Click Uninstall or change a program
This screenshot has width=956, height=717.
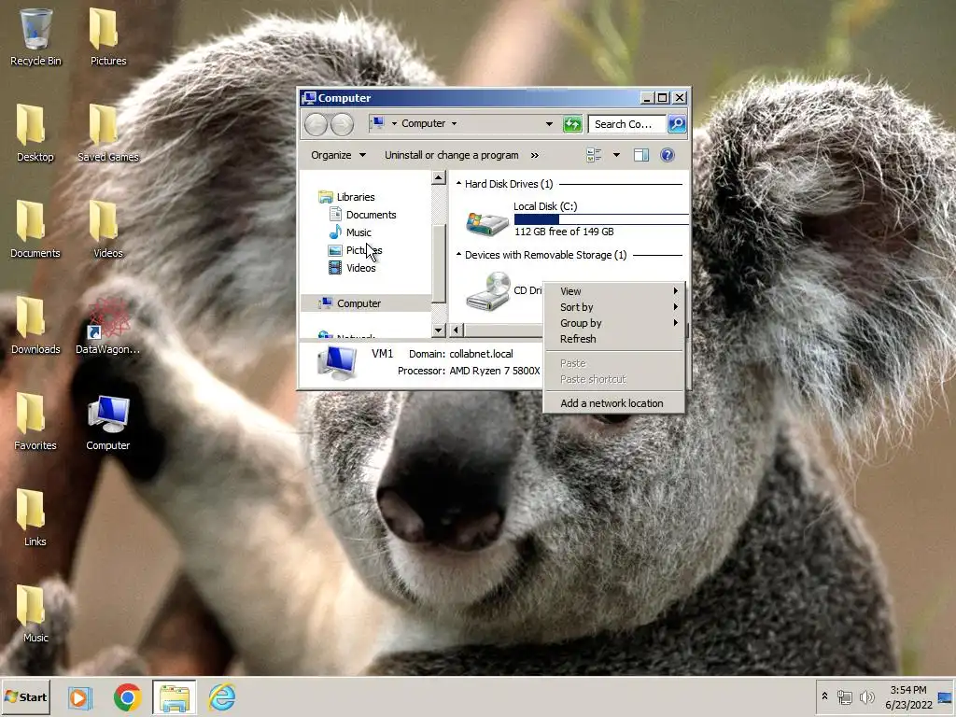(x=451, y=156)
